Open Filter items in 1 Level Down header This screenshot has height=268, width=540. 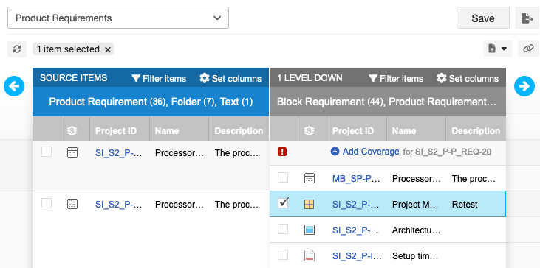click(x=396, y=79)
